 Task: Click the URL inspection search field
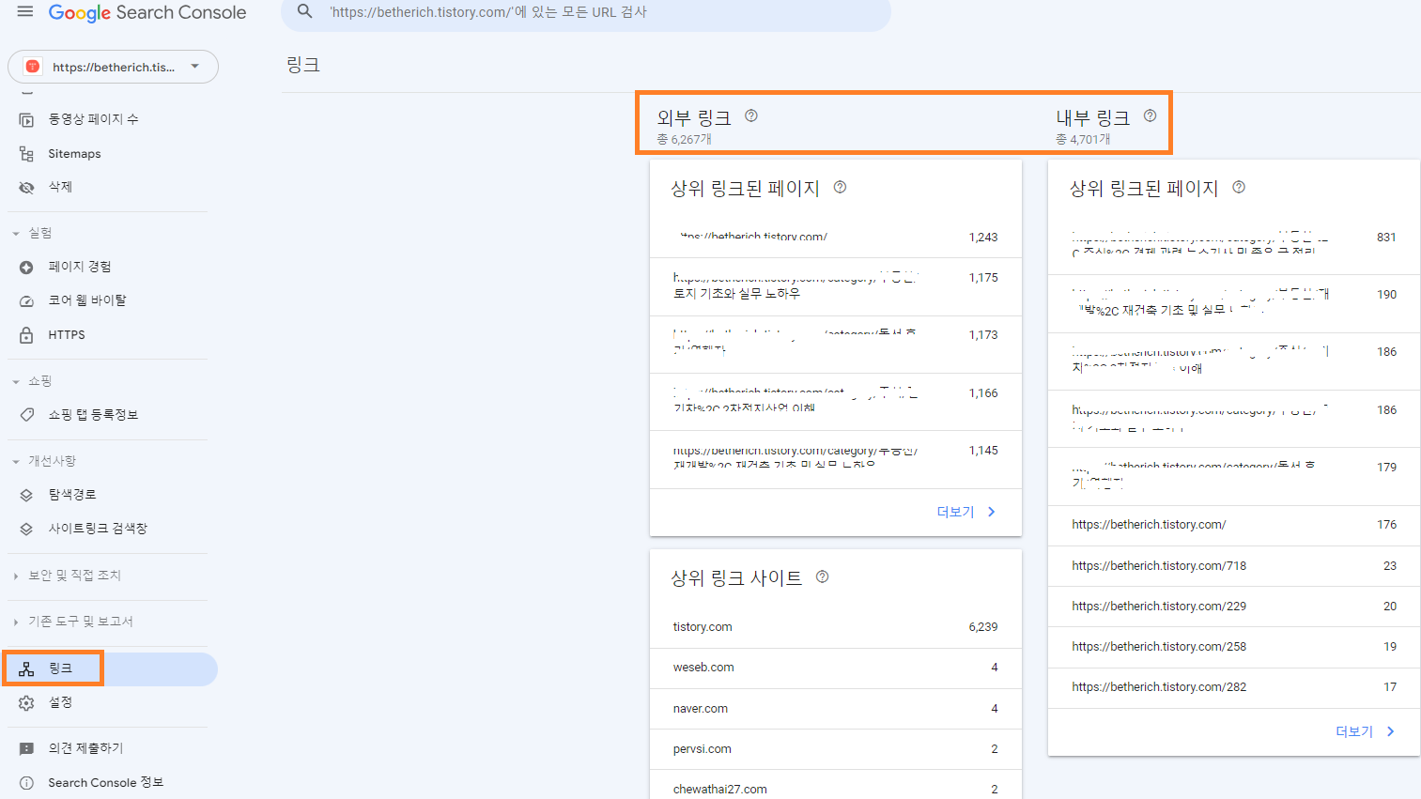(x=586, y=12)
